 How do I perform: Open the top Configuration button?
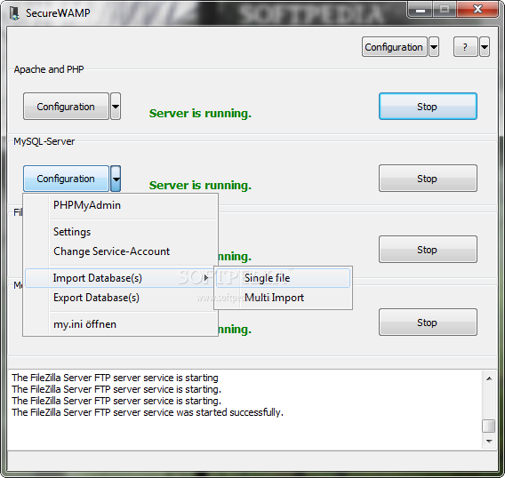click(x=394, y=47)
